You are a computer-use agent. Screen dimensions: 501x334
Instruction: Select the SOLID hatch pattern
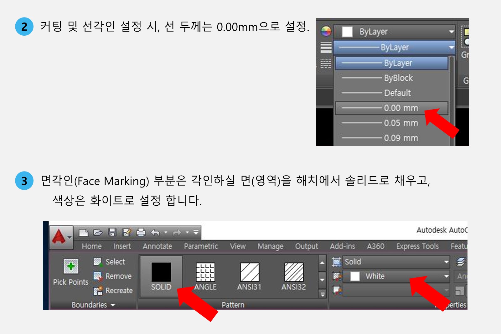click(x=161, y=276)
